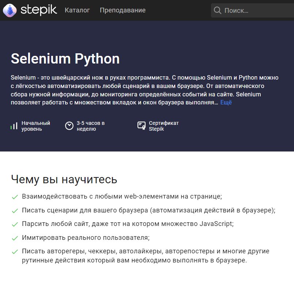Expand the description with the 'Ещё' link
The width and height of the screenshot is (294, 284).
226,103
